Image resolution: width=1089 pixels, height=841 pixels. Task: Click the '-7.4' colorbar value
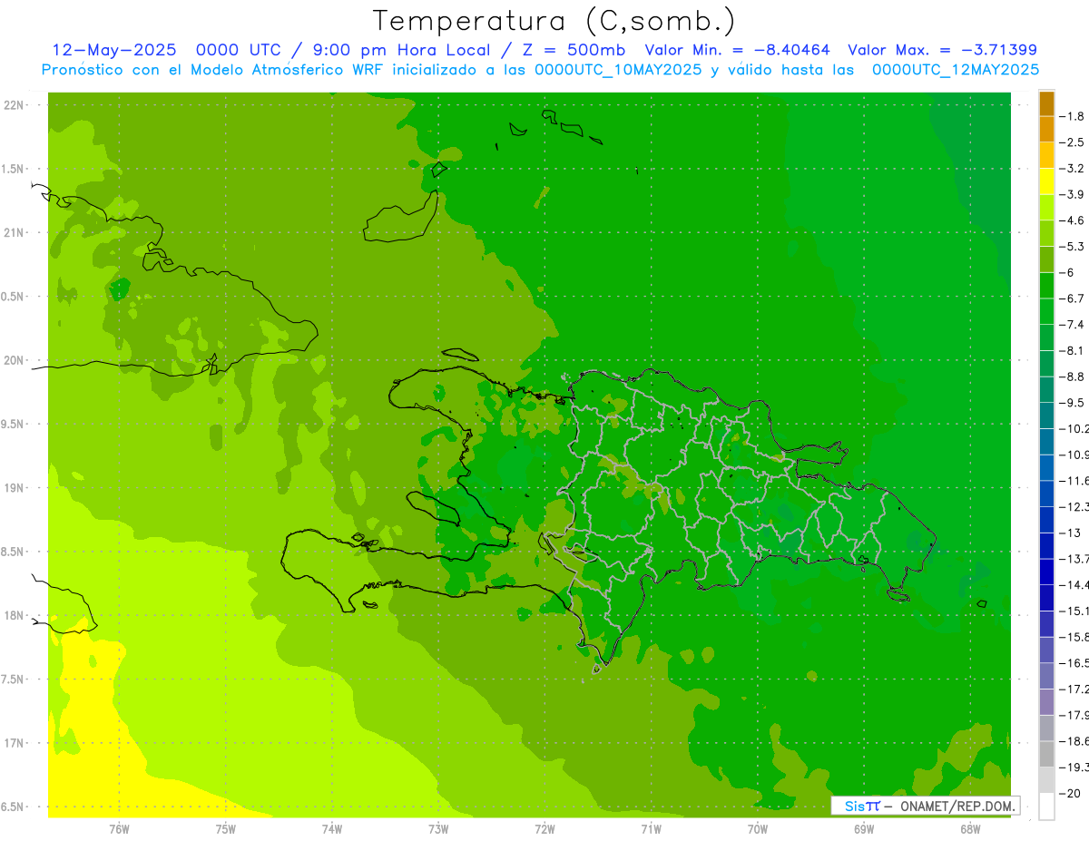coord(1073,324)
